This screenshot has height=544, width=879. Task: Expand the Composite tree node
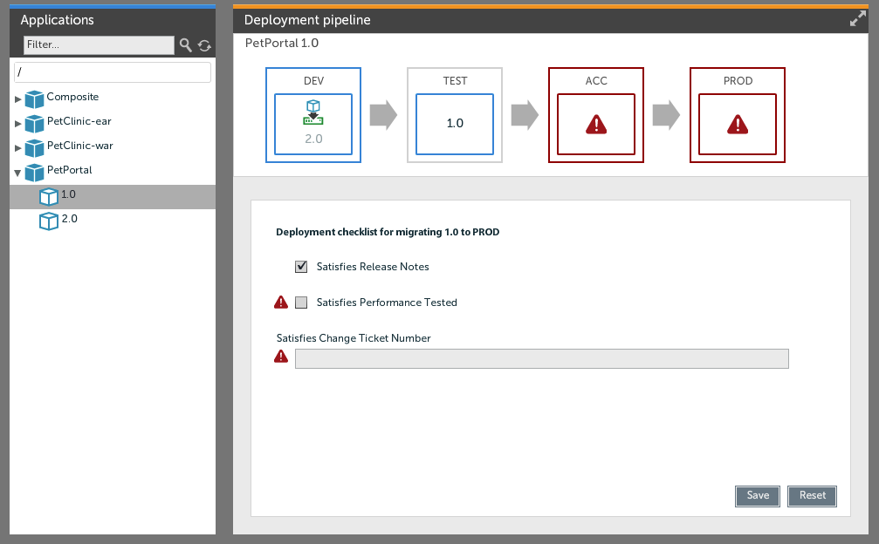(x=17, y=99)
